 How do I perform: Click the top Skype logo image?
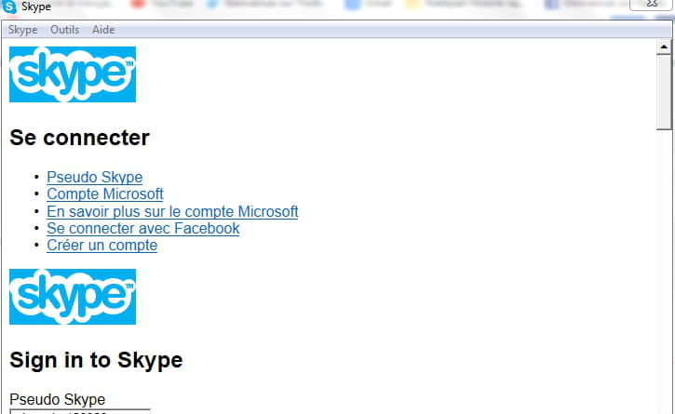coord(73,74)
